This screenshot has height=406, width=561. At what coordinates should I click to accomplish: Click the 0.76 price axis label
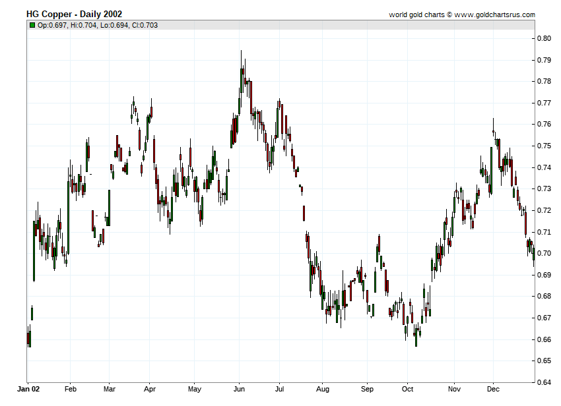click(x=544, y=125)
